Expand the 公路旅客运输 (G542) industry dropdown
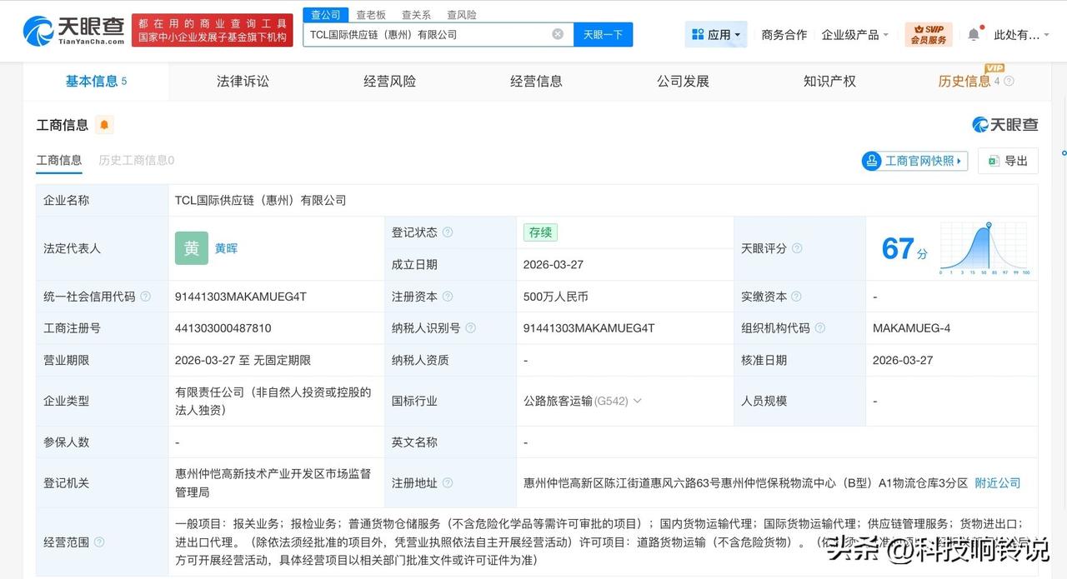Viewport: 1067px width, 579px height. tap(637, 401)
